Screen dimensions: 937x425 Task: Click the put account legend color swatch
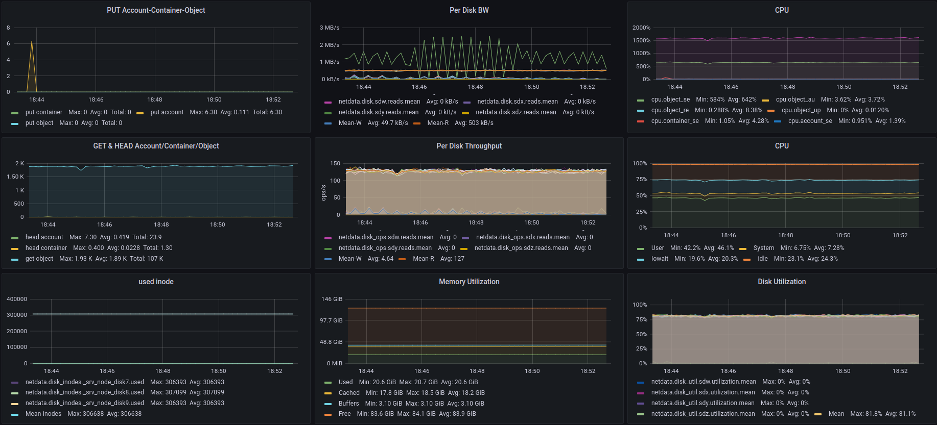pyautogui.click(x=140, y=113)
